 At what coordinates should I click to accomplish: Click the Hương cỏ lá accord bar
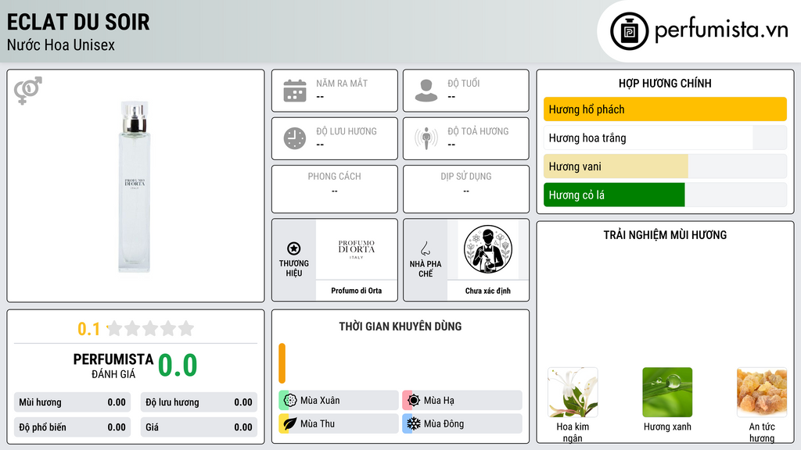665,195
